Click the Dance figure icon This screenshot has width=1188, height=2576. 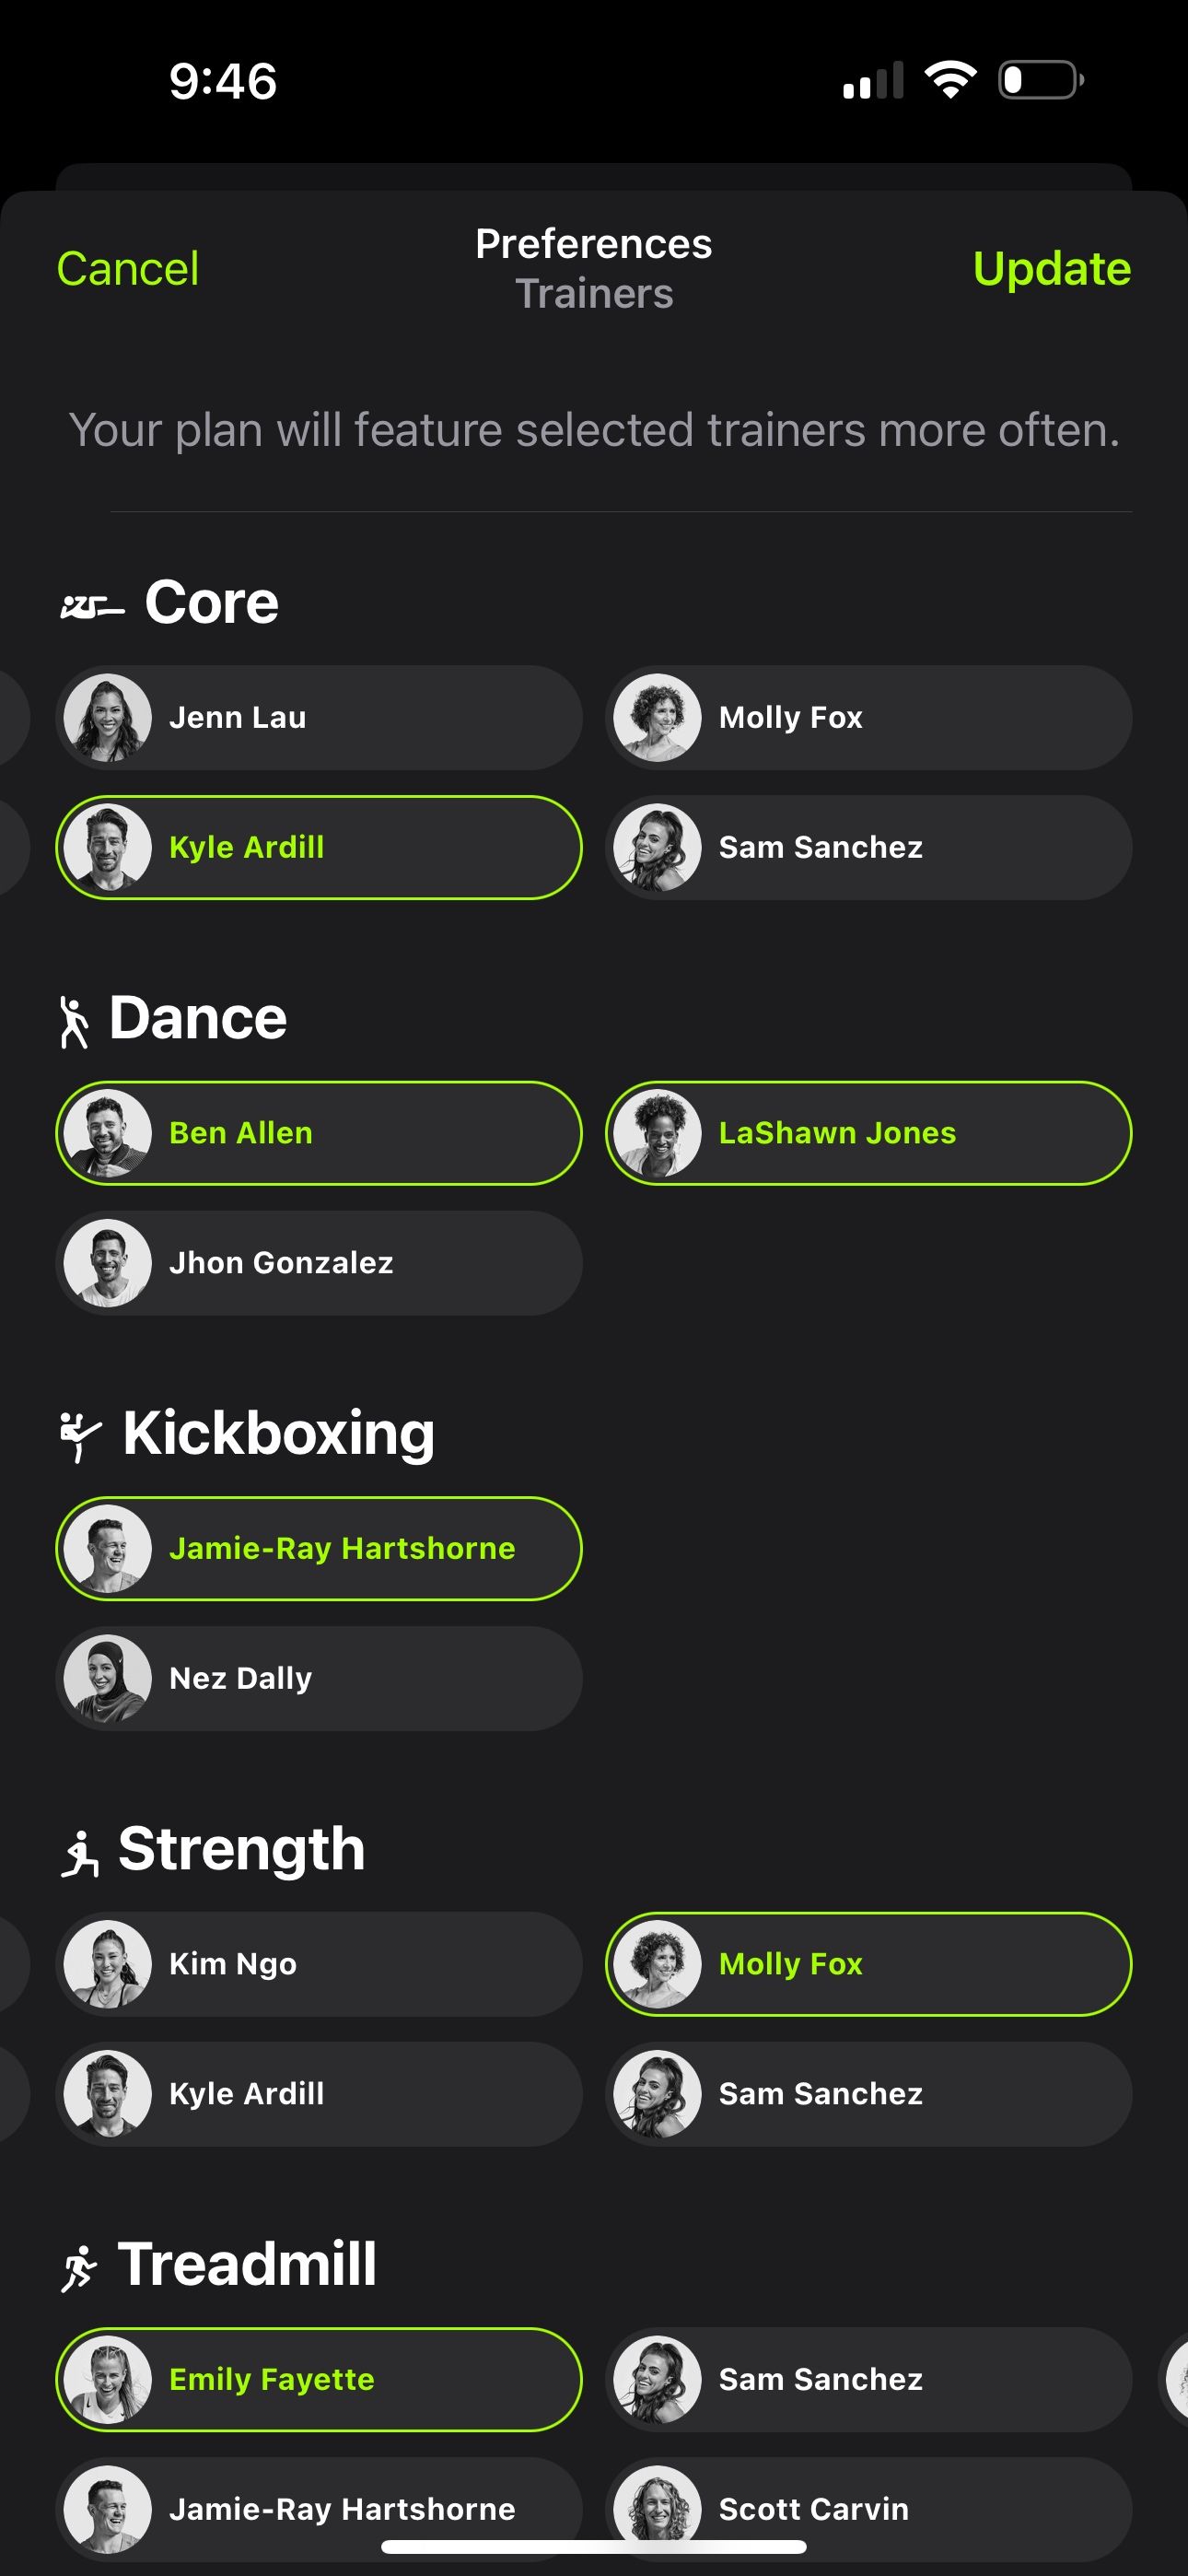(x=76, y=1017)
